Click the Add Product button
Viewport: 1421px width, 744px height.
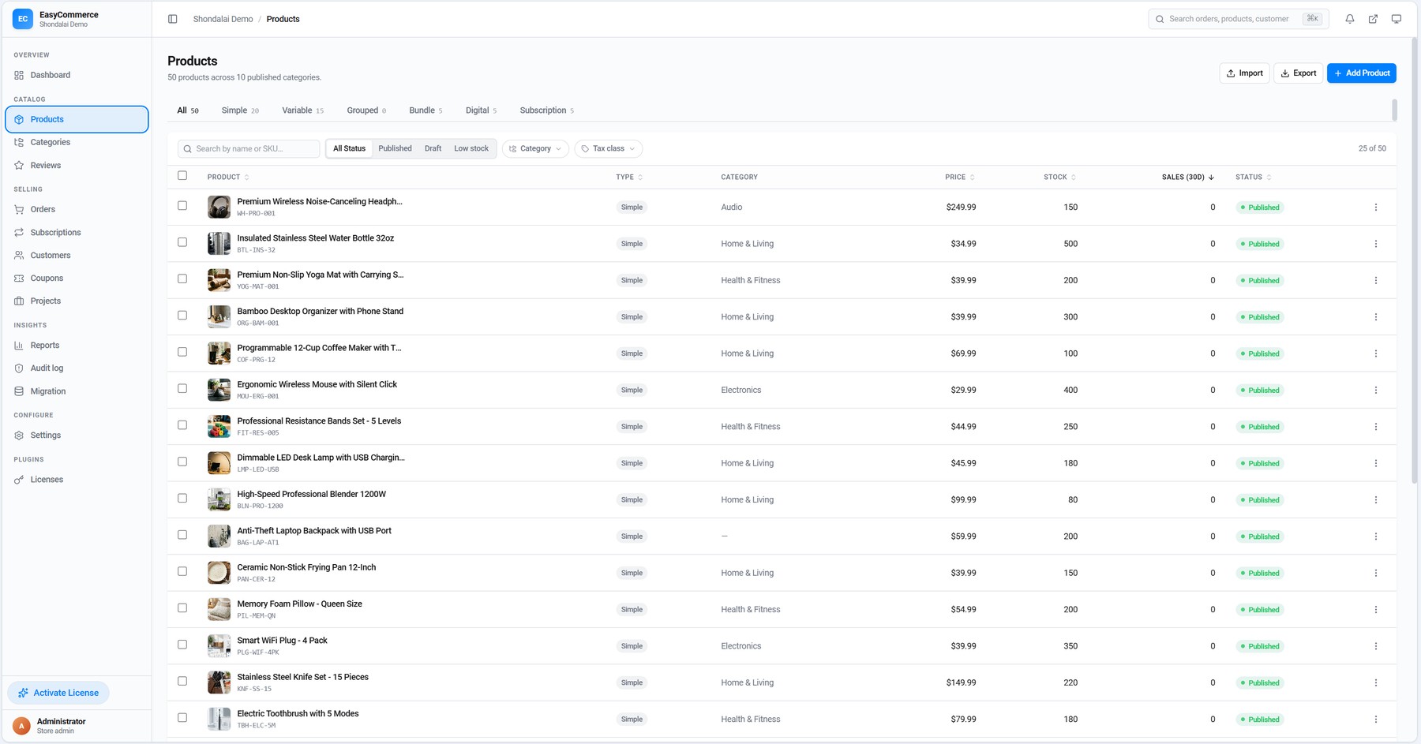tap(1362, 73)
